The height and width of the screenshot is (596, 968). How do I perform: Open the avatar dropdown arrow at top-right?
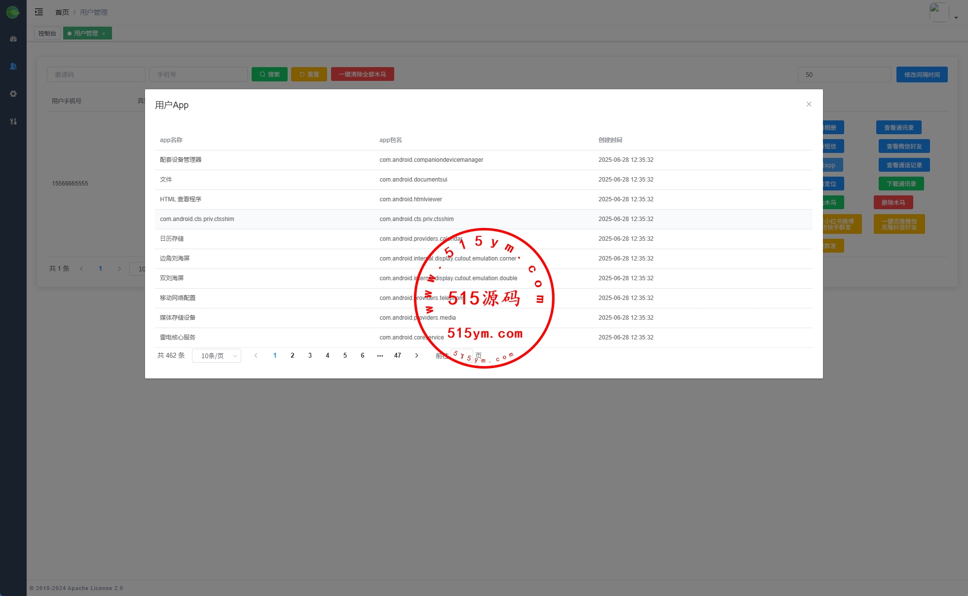(x=956, y=18)
